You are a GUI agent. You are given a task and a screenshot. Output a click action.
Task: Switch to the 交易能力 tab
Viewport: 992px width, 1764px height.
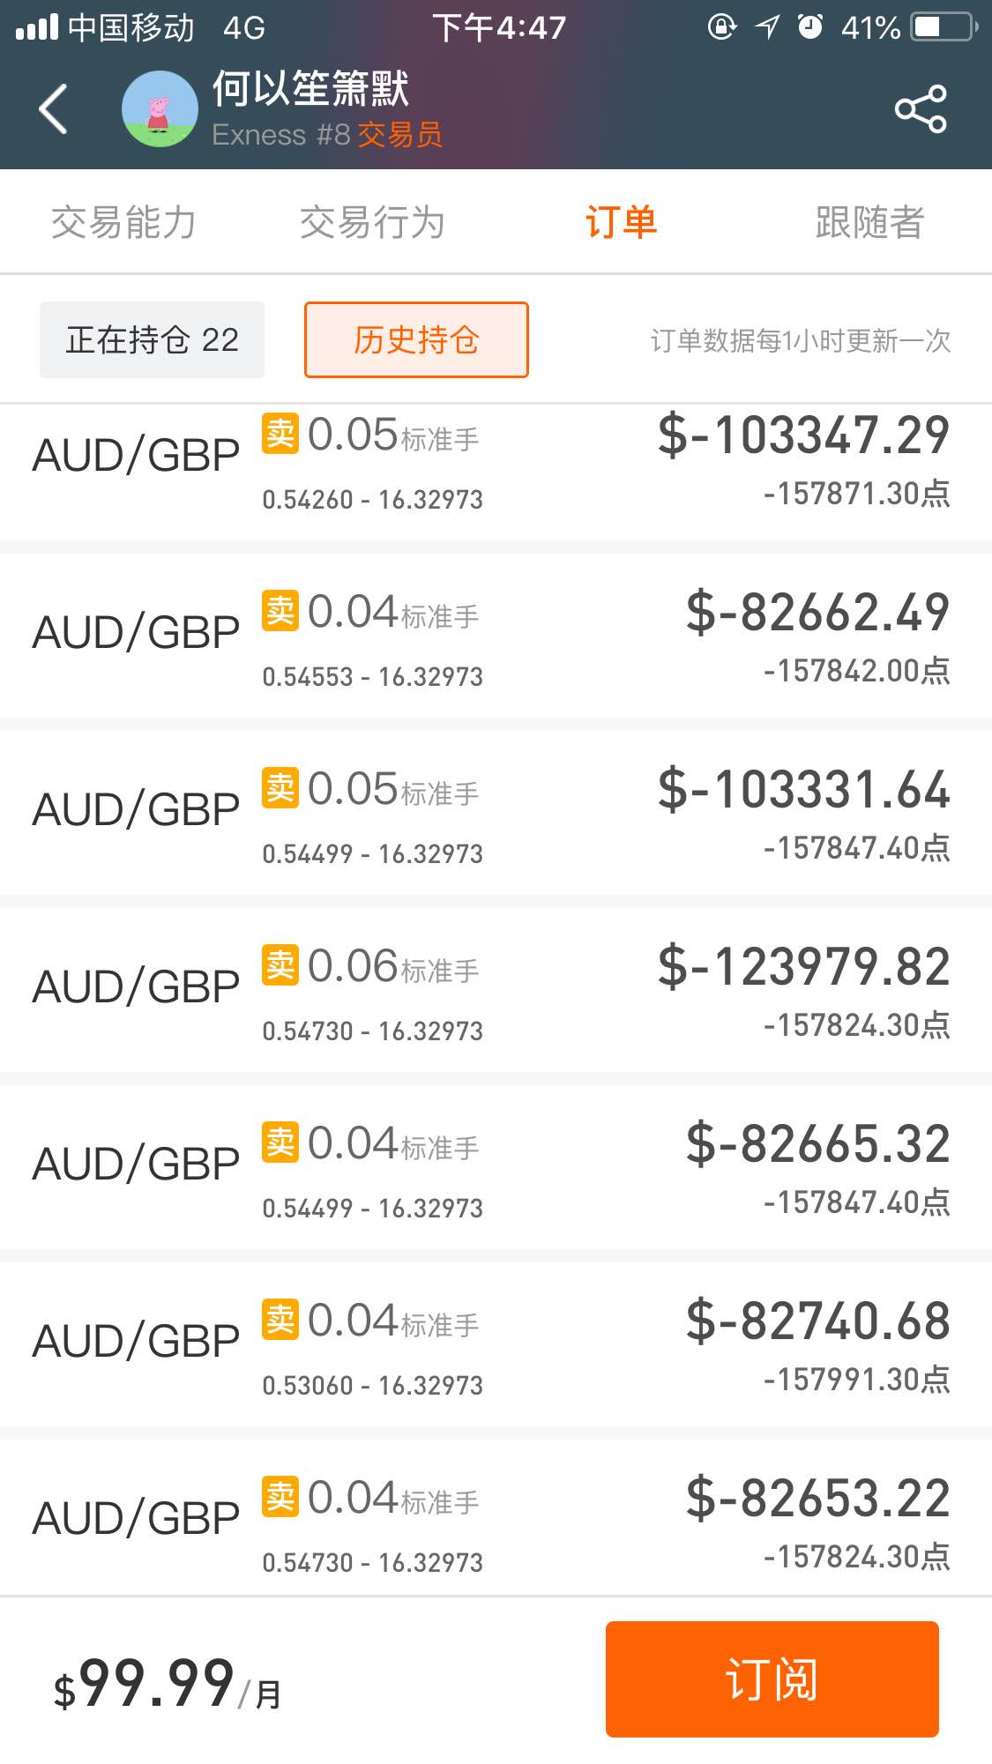point(123,222)
